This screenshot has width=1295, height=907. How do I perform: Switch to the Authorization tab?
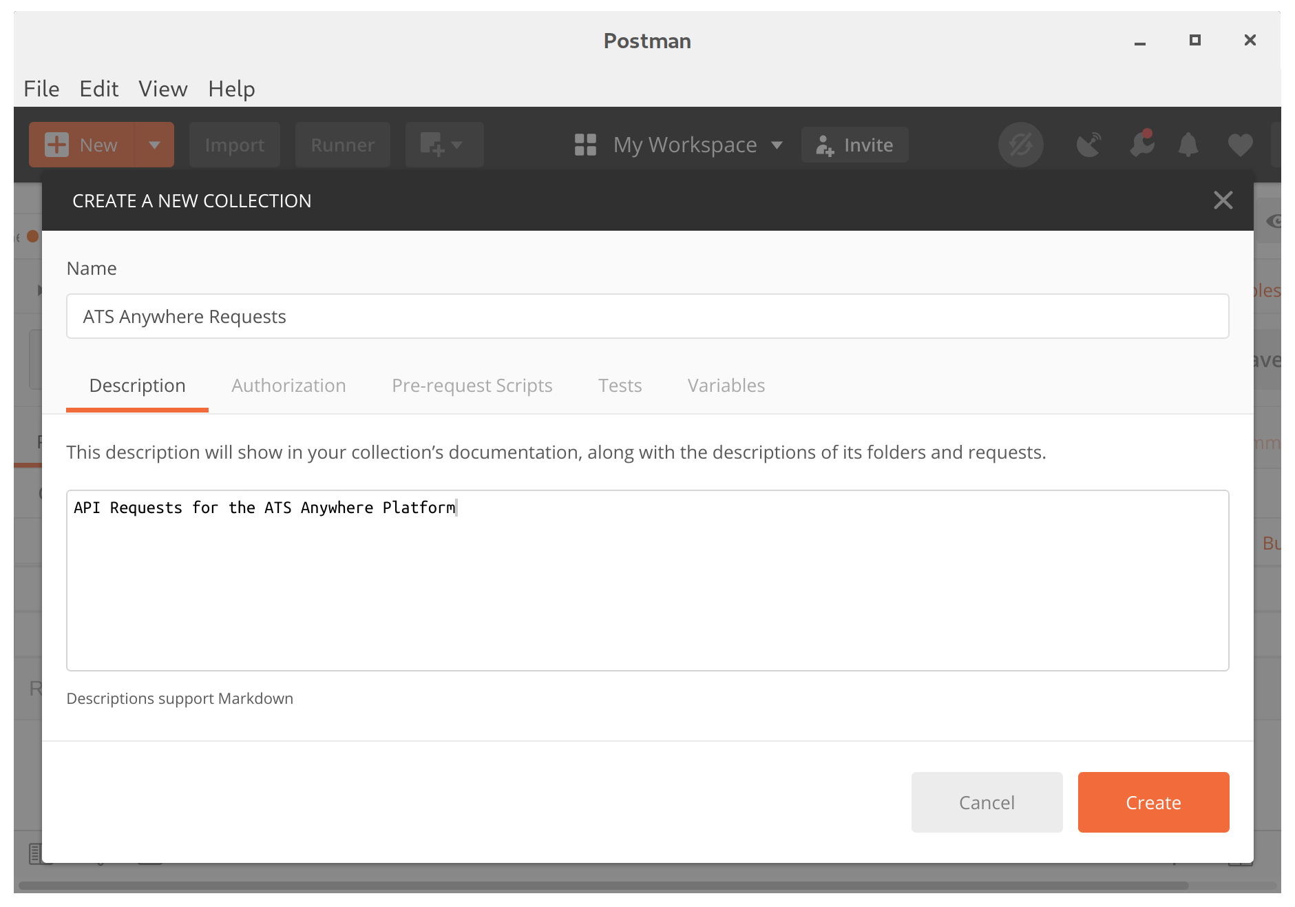click(x=288, y=386)
